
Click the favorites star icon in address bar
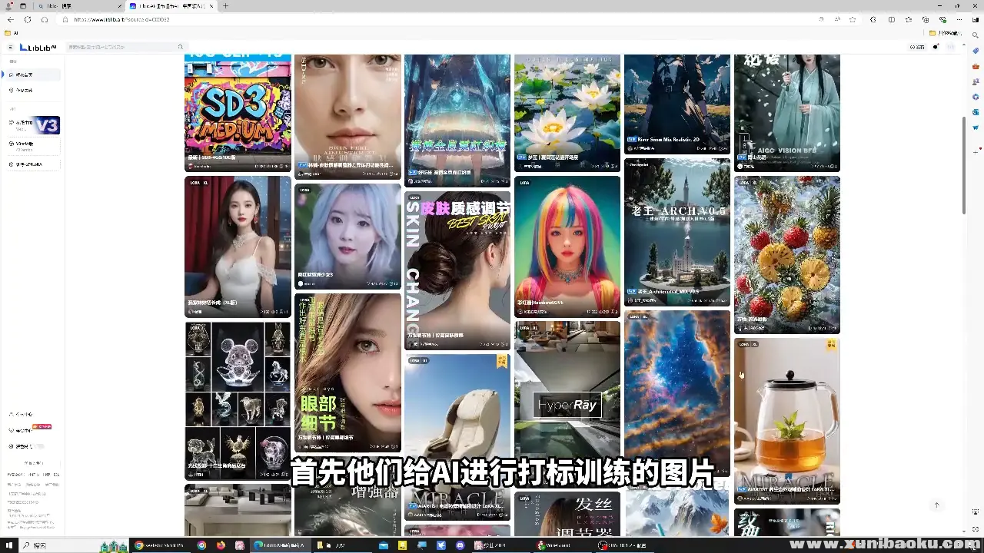tap(853, 19)
